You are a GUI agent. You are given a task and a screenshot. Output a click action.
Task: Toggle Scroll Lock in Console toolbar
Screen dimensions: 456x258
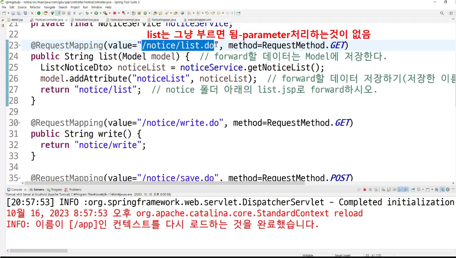389,190
